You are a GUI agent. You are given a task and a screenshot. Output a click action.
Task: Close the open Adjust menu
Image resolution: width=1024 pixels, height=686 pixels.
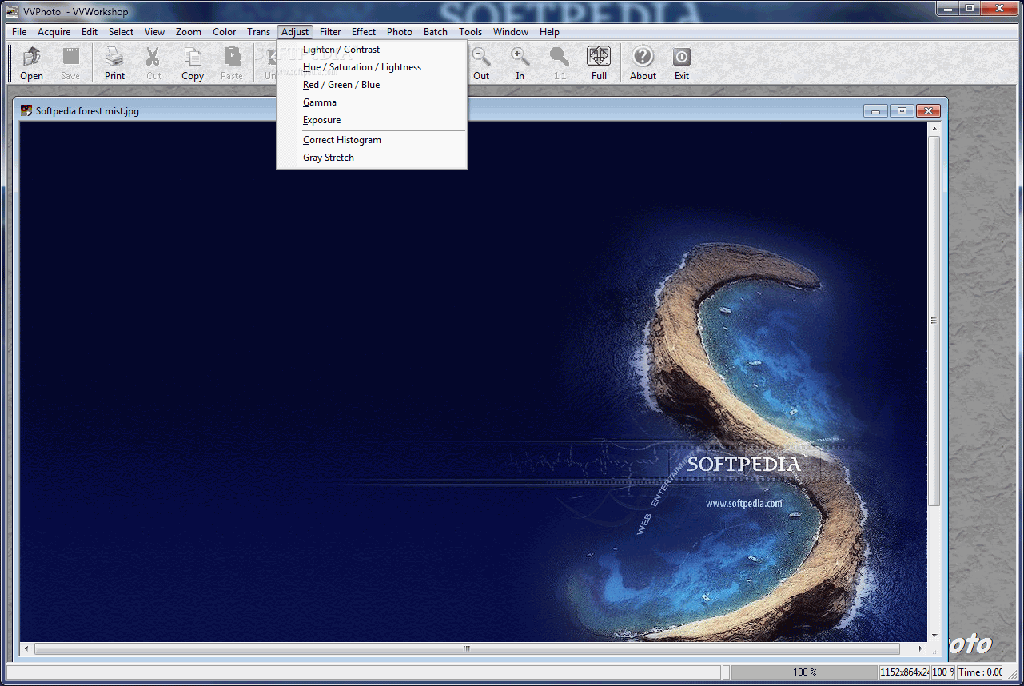(295, 32)
